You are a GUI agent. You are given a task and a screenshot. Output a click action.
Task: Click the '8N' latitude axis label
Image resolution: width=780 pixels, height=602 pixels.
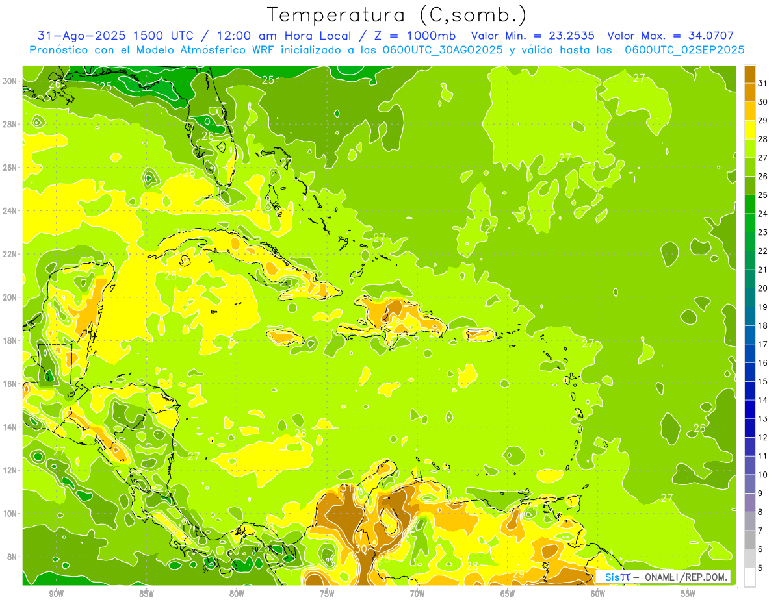(12, 557)
